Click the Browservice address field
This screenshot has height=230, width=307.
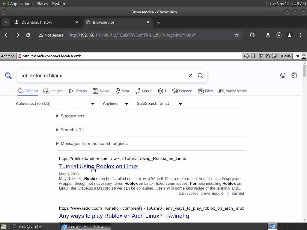tap(129, 56)
